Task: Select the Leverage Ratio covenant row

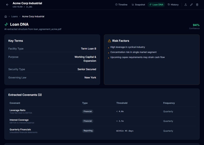Action: [102, 111]
